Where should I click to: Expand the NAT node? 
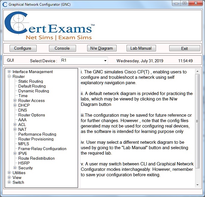15,129
